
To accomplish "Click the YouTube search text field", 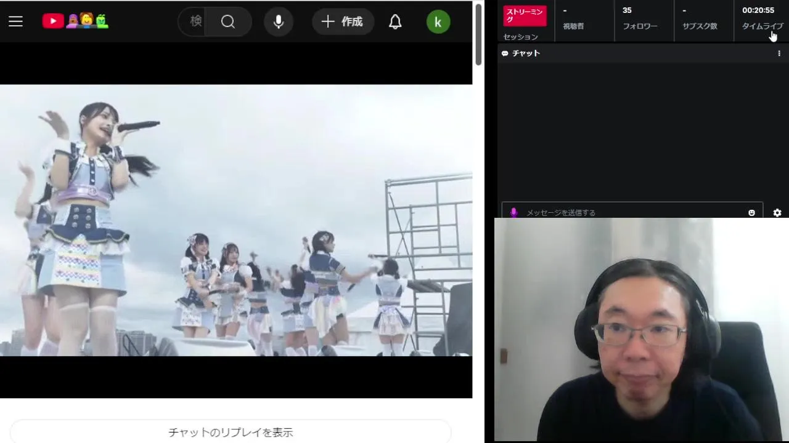I will [192, 22].
